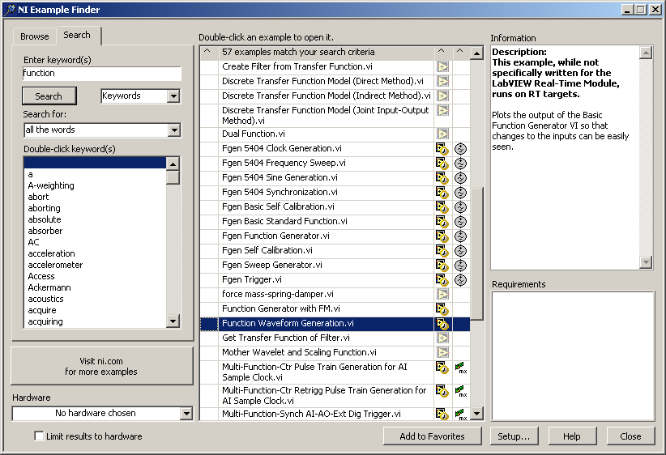Click VI icon for Get Transfer Function of Filter.vi
666x455 pixels.
442,338
